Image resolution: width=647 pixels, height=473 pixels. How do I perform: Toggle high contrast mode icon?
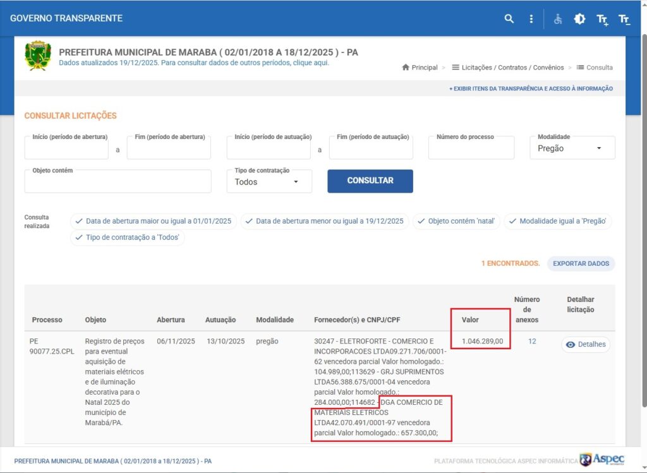[579, 19]
